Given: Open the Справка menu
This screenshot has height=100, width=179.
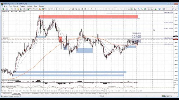Looking at the screenshot, I should (x=41, y=6).
